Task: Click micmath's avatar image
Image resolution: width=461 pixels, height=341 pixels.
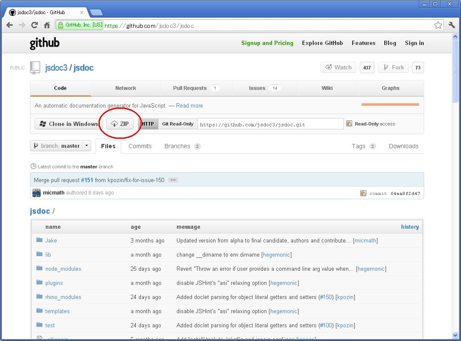Action: 36,193
